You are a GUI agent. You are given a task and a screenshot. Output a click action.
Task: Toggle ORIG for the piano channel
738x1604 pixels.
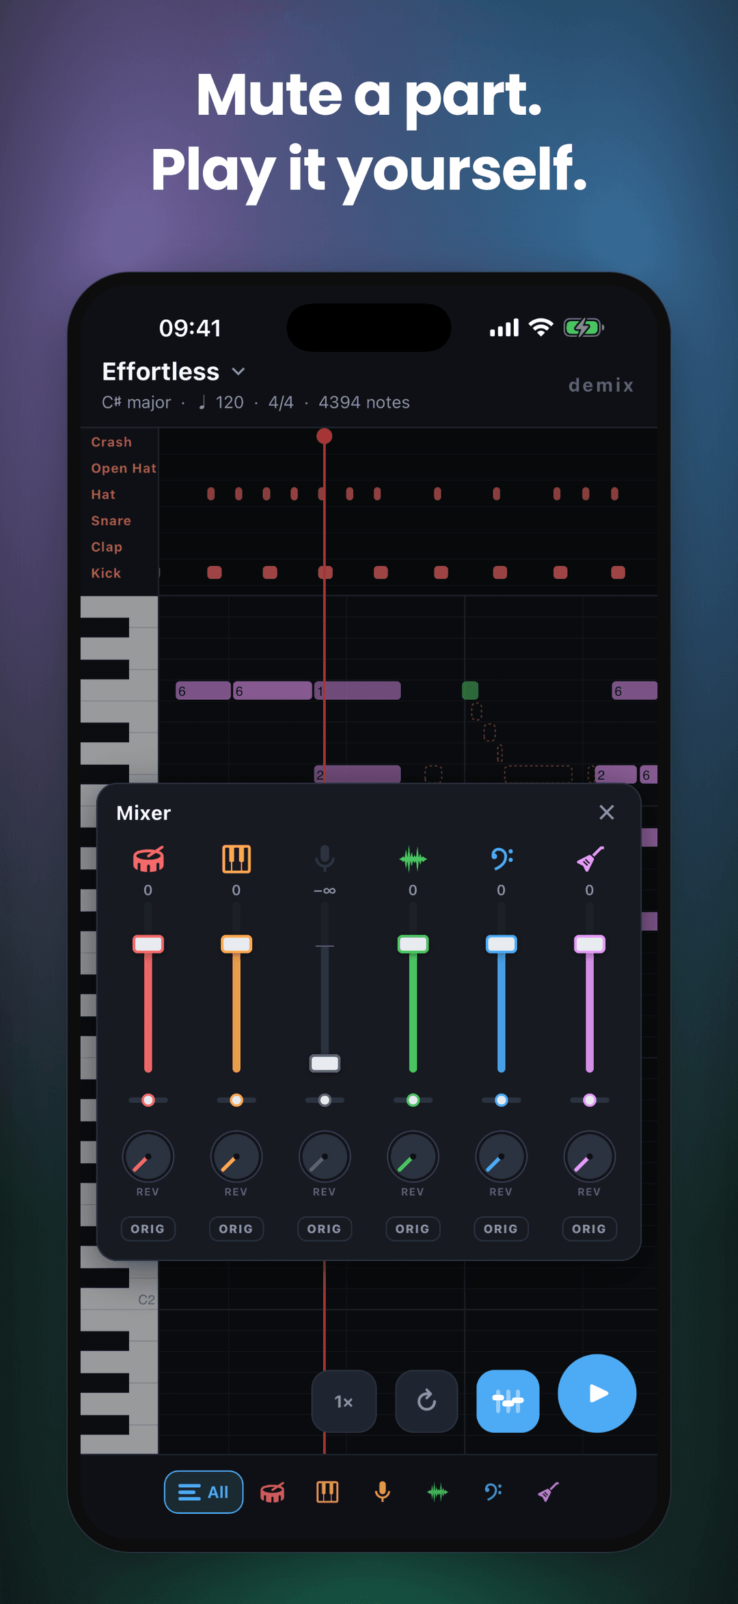click(x=236, y=1228)
